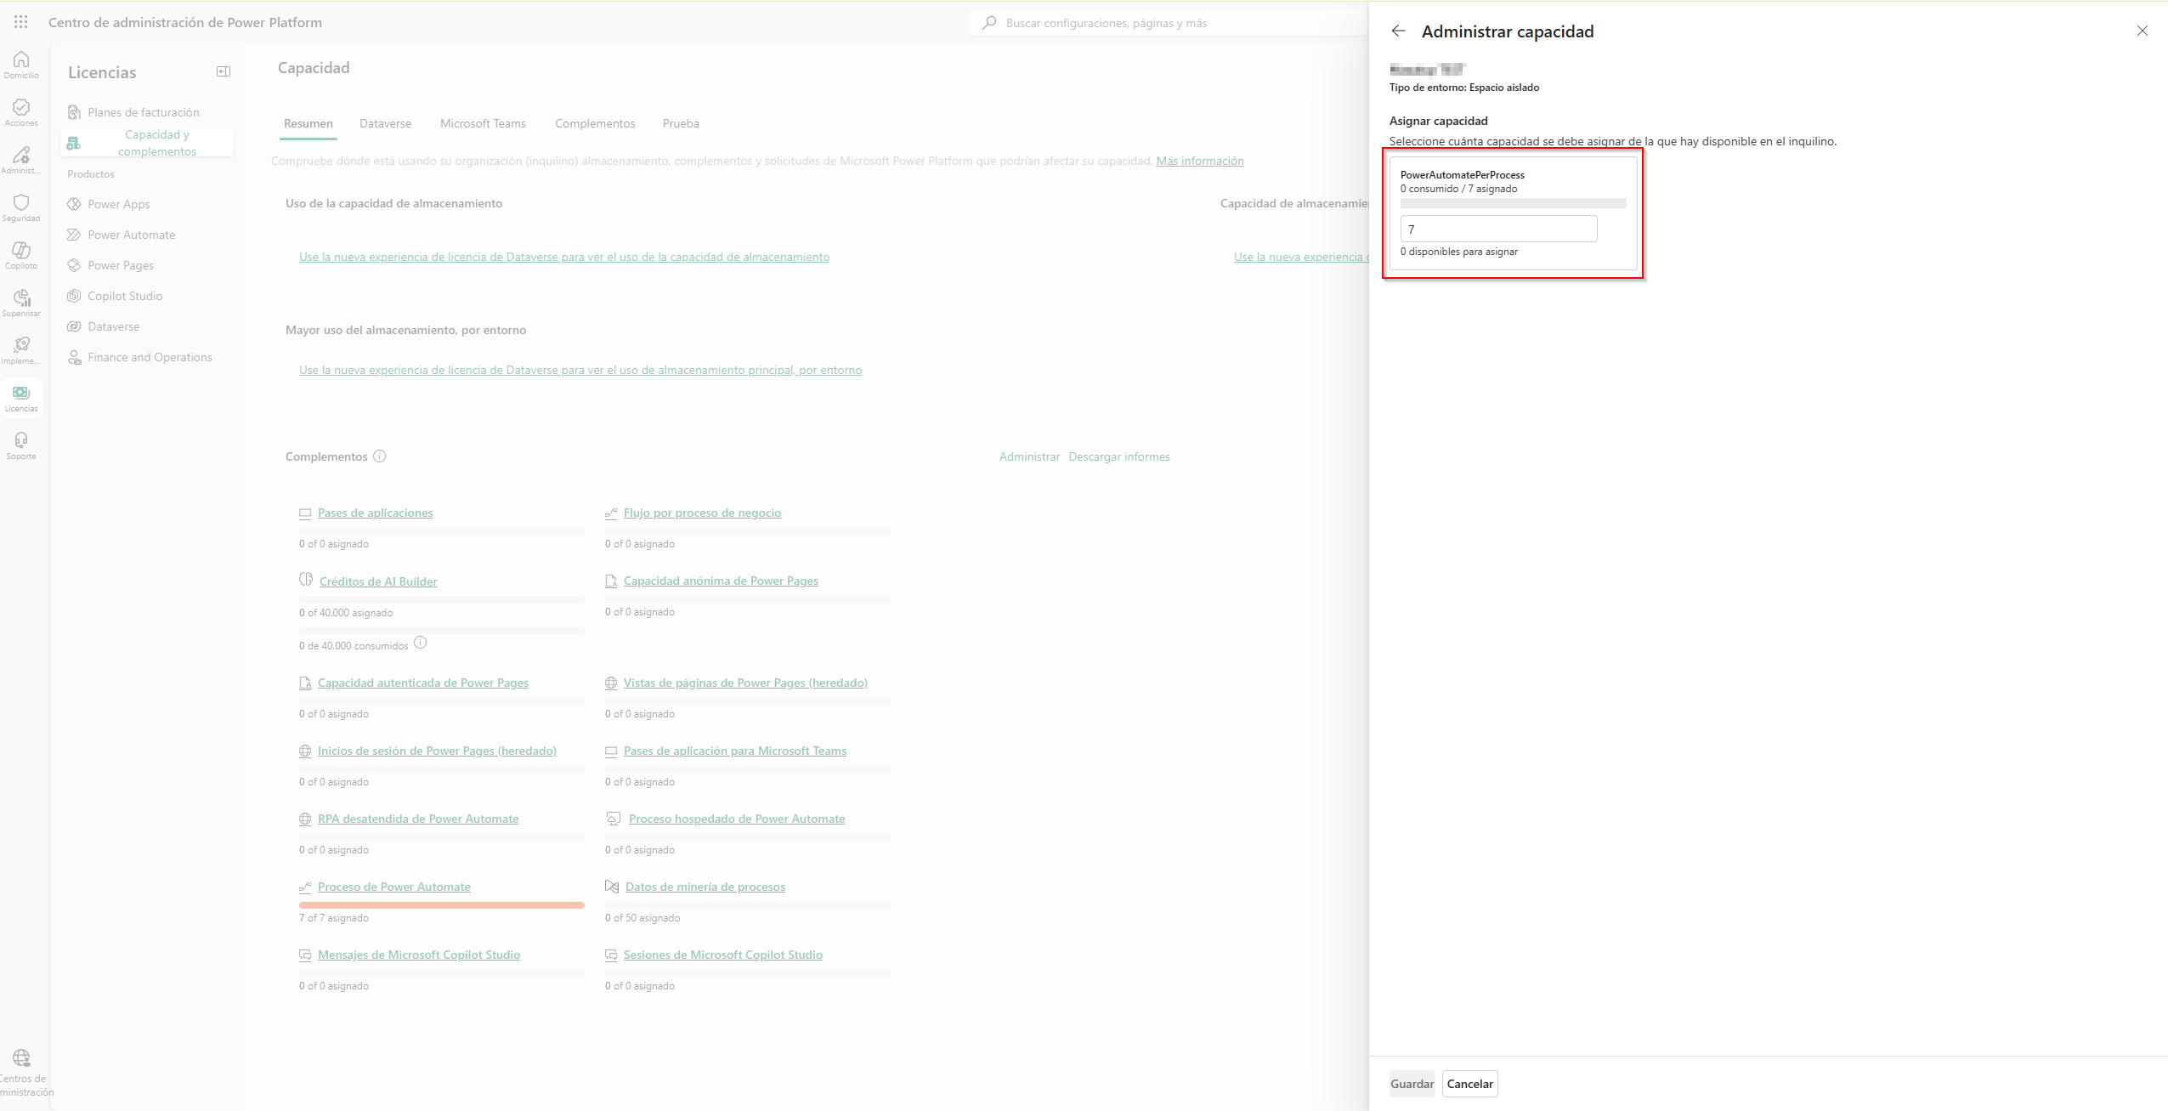Open Planes de facturación menu item
The height and width of the screenshot is (1111, 2168).
[x=143, y=113]
